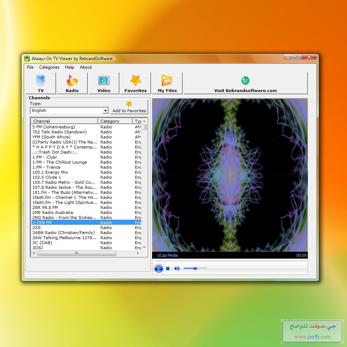Minimize the Always On TV Viewer window
The height and width of the screenshot is (347, 347).
coord(288,57)
